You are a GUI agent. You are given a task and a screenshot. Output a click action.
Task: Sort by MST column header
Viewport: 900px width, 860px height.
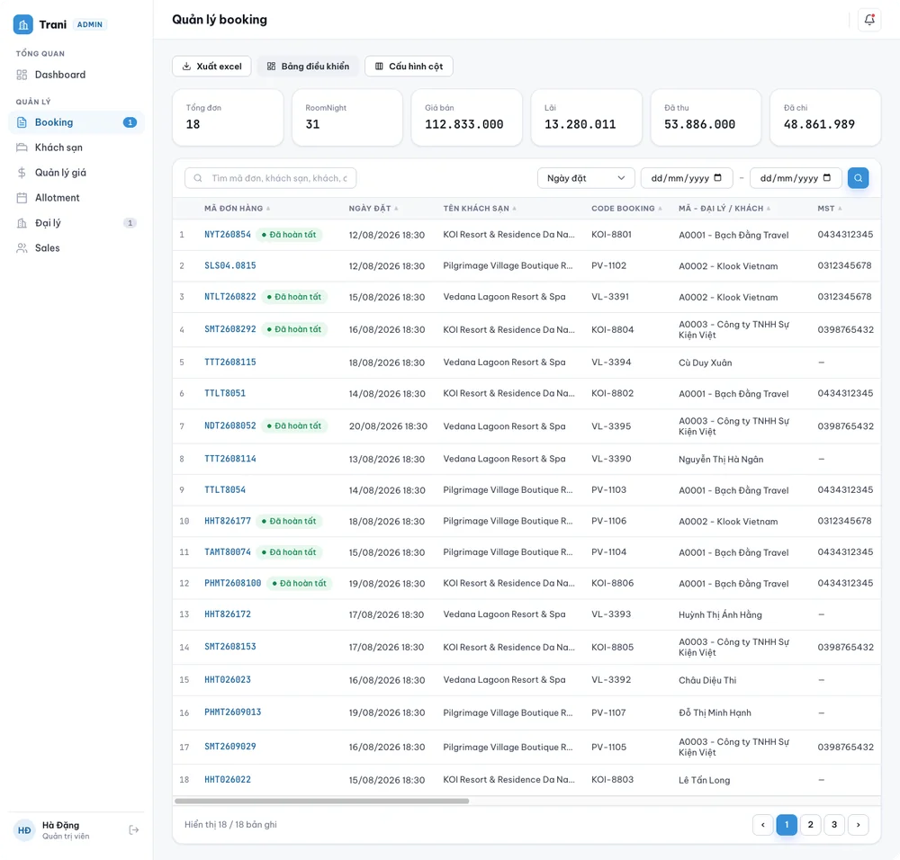(830, 209)
